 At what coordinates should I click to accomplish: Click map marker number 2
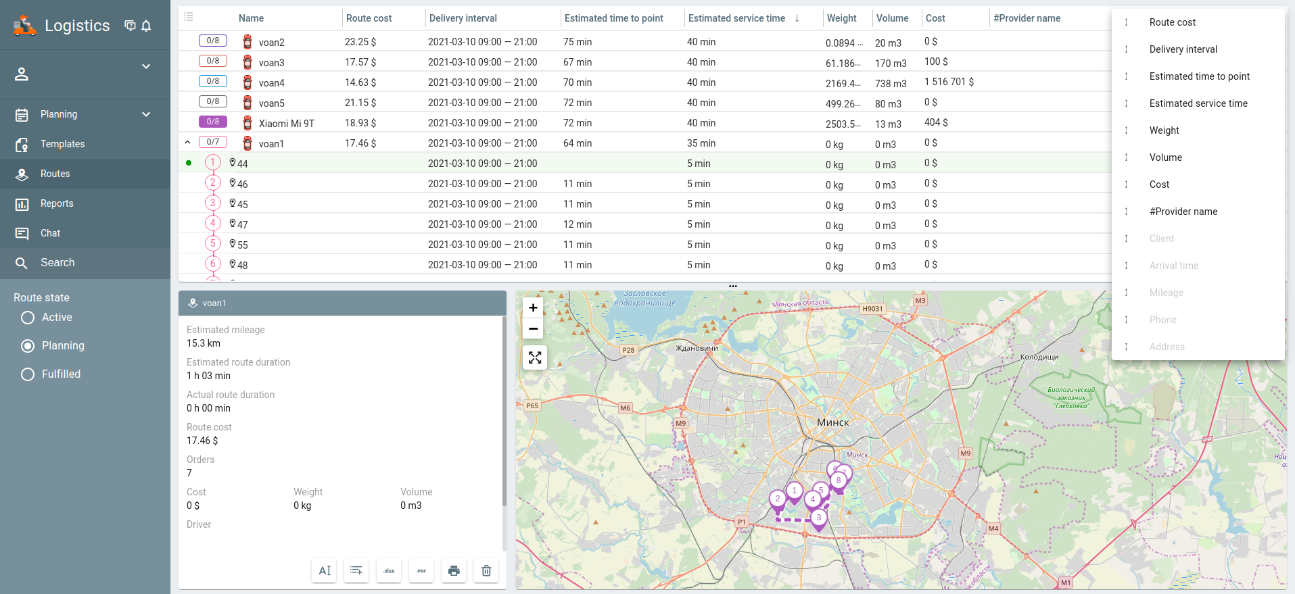[x=778, y=500]
